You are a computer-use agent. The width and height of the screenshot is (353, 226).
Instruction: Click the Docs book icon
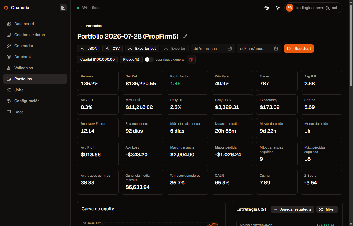click(9, 112)
